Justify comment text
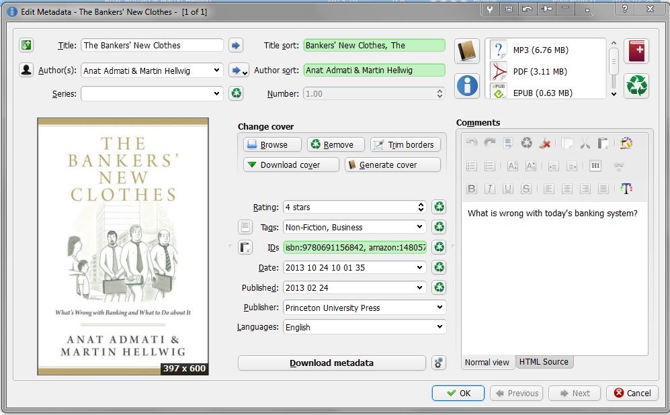Viewport: 670px width, 415px height. tap(603, 188)
